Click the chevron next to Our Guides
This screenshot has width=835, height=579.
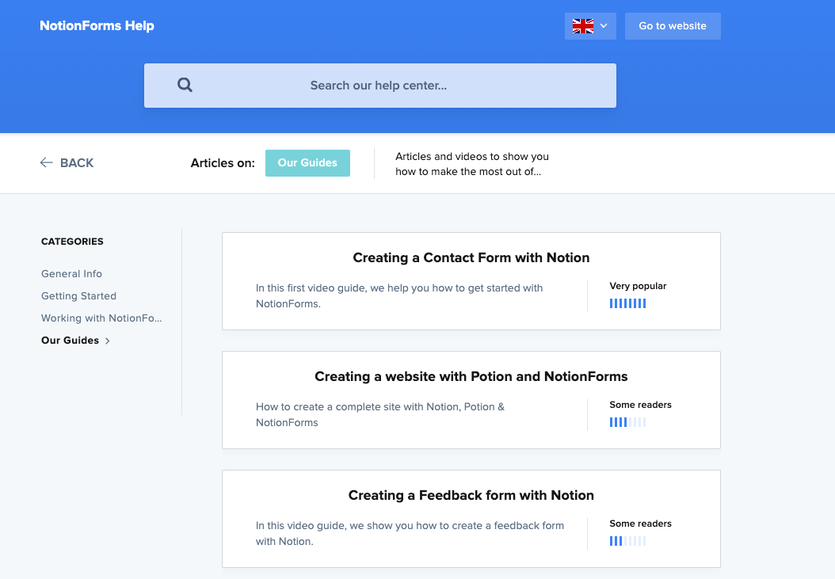108,341
